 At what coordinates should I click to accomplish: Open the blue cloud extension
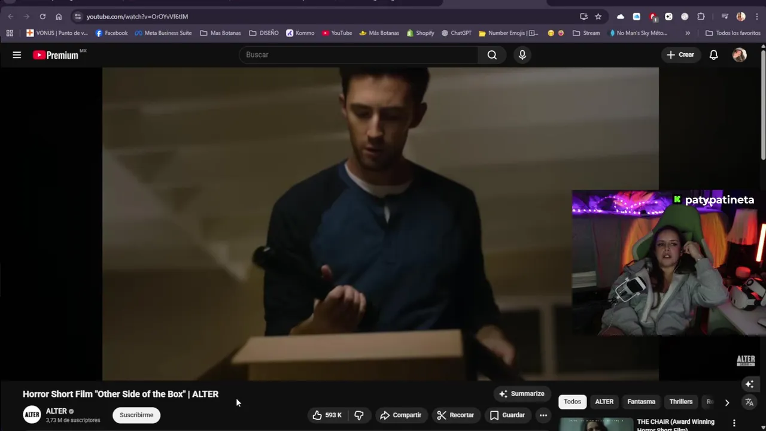[637, 16]
